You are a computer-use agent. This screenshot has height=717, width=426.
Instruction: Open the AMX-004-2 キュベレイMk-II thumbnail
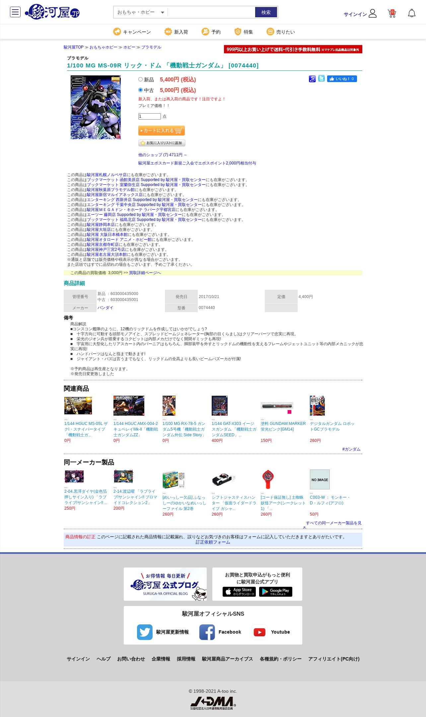point(129,405)
